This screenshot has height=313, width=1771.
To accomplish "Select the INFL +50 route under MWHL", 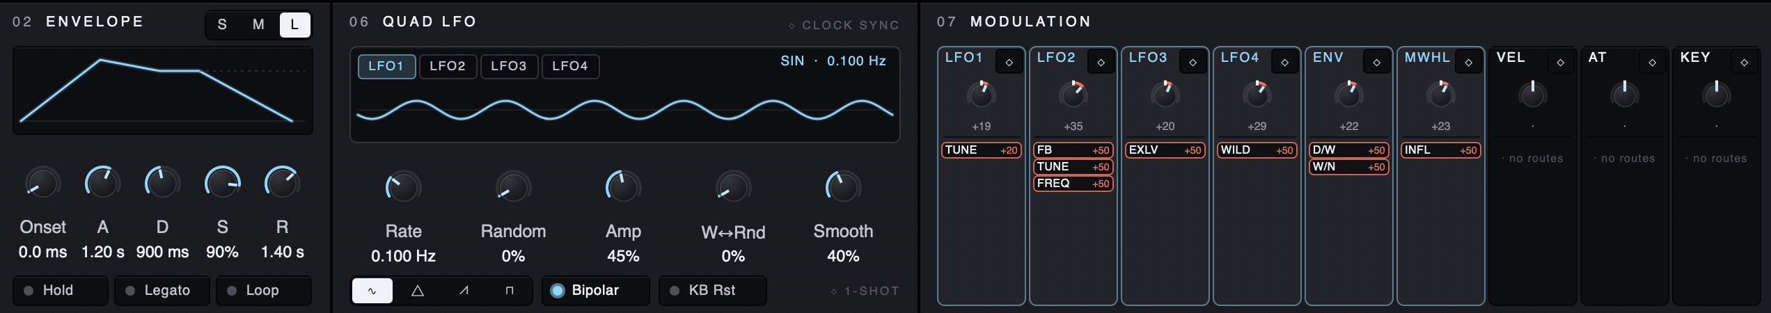I will tap(1441, 150).
